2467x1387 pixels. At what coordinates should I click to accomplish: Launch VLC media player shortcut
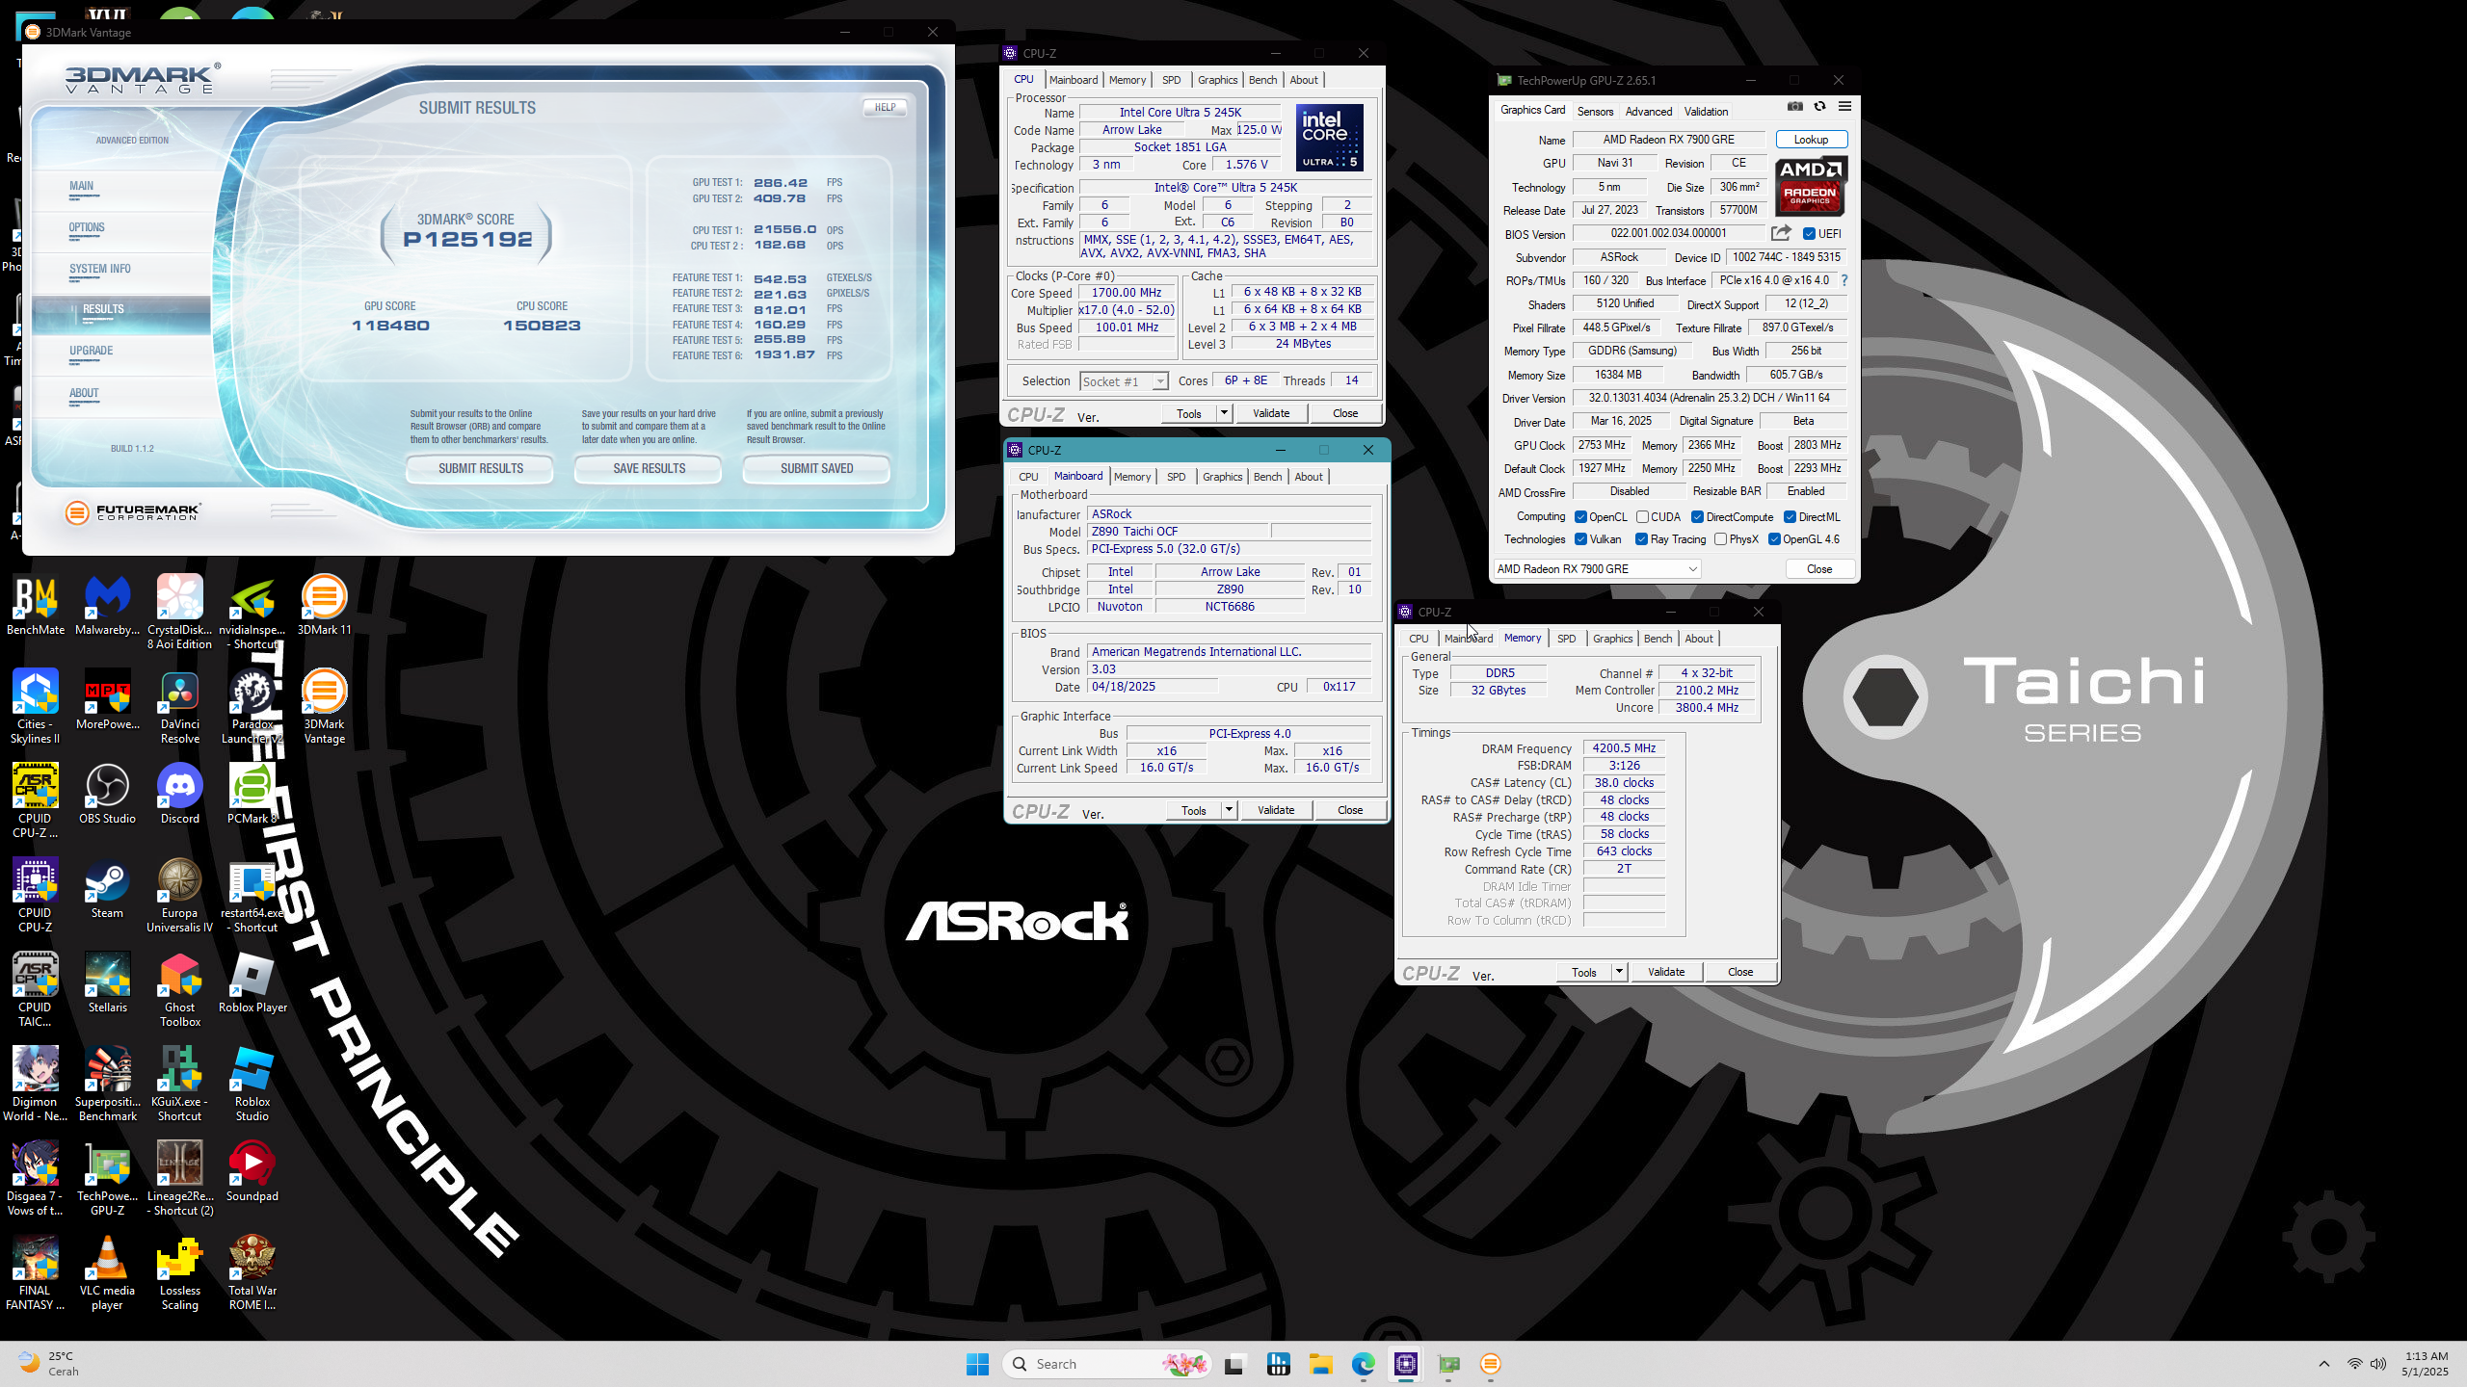107,1272
